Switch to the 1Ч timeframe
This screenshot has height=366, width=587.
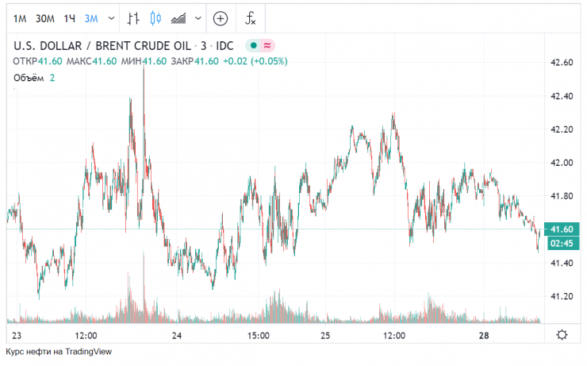(71, 17)
